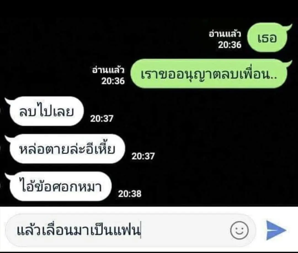Click the 20:37 timestamp beside หล่อตายล่ะอีเหี้ย

143,156
